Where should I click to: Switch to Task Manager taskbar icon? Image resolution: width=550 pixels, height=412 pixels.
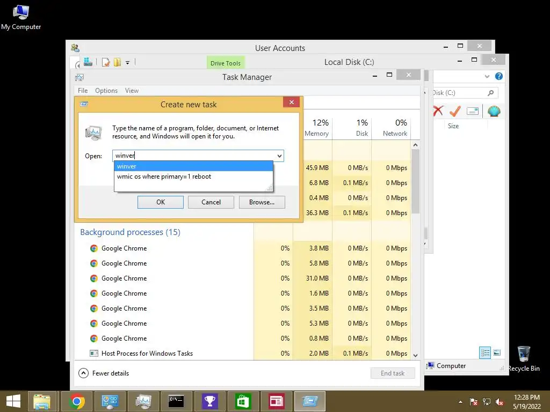(143, 401)
